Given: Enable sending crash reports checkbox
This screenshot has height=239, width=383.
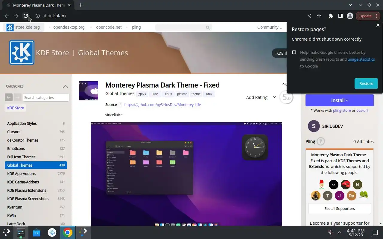Looking at the screenshot, I should click(294, 52).
